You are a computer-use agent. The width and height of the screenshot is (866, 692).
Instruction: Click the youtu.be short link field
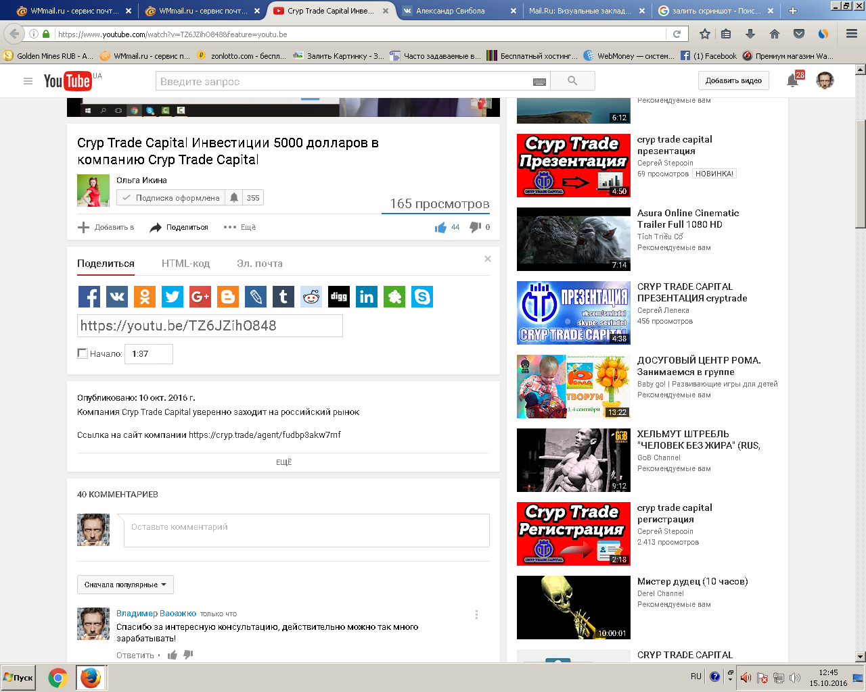click(x=210, y=326)
